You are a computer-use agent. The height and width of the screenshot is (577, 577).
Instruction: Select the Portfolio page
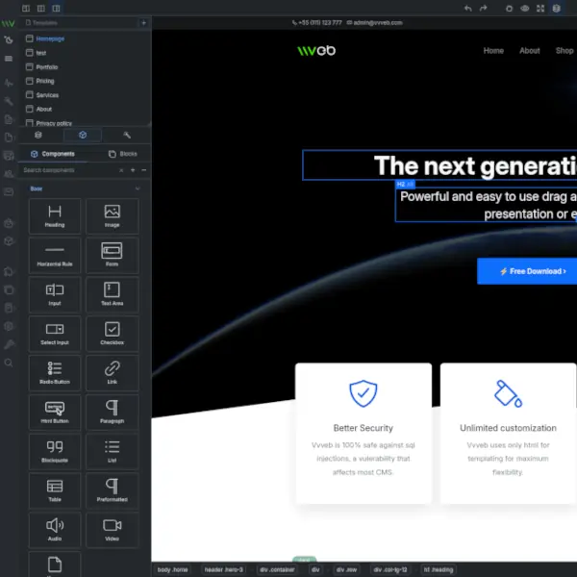(x=47, y=67)
